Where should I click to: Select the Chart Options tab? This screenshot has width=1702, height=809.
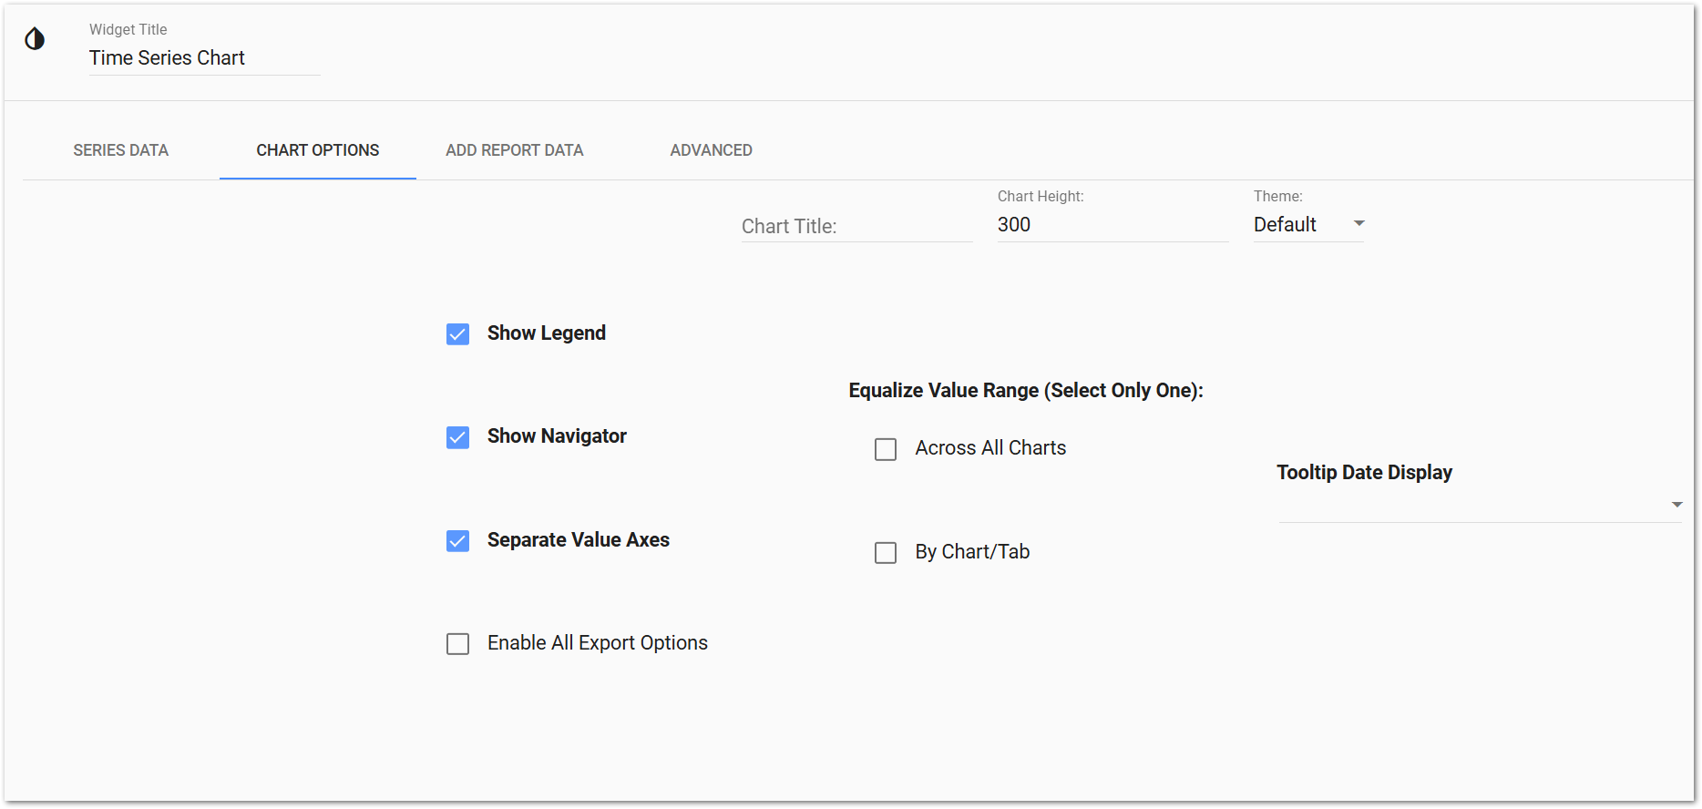coord(317,150)
